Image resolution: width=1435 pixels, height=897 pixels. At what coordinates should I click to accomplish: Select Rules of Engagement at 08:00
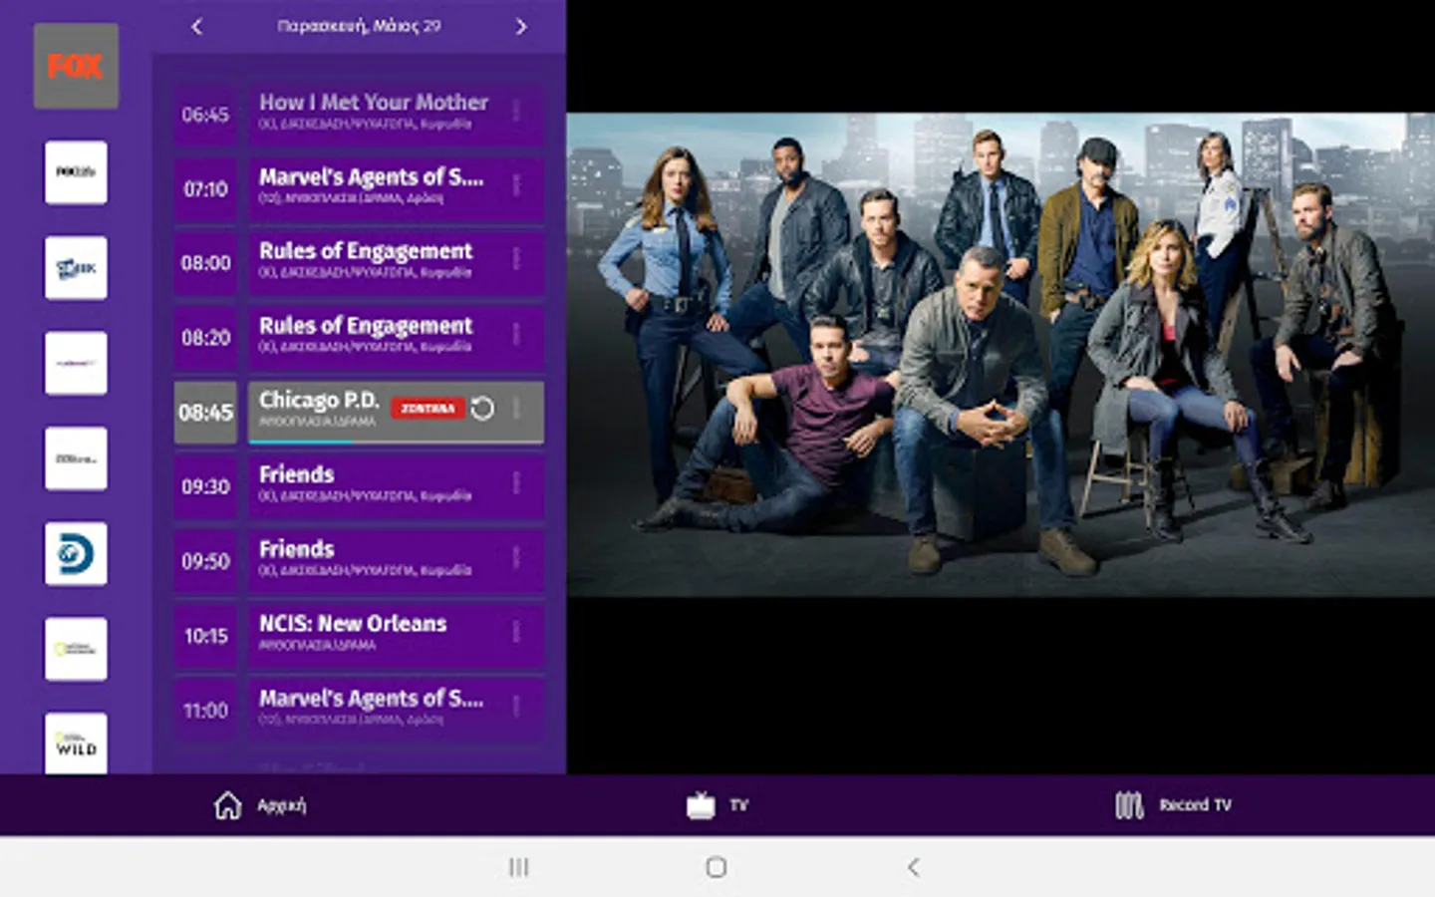click(x=396, y=262)
